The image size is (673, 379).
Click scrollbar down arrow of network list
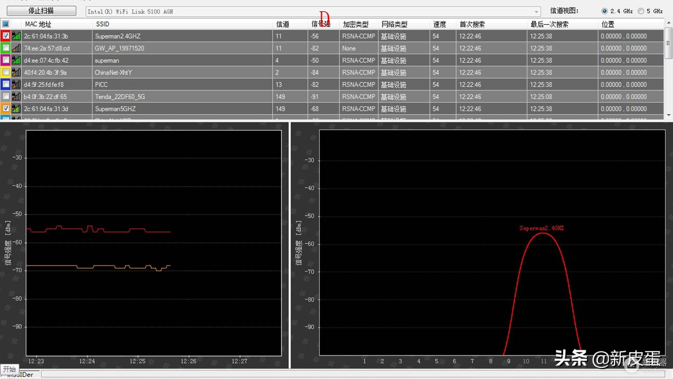click(668, 115)
